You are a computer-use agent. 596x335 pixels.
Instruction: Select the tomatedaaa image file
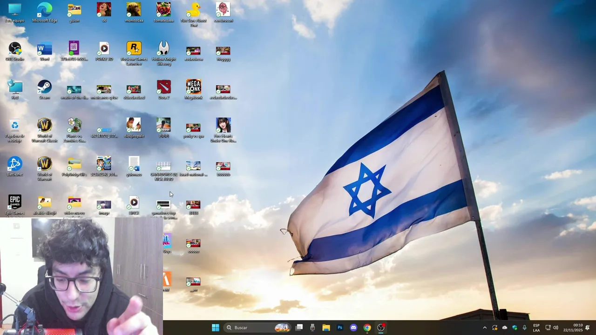(x=163, y=13)
